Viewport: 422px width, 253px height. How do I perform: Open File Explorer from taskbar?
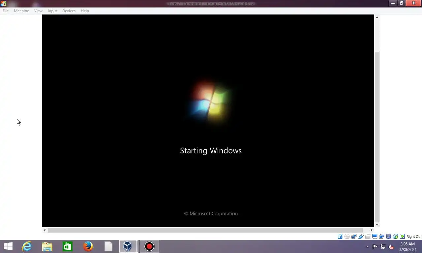pos(47,246)
